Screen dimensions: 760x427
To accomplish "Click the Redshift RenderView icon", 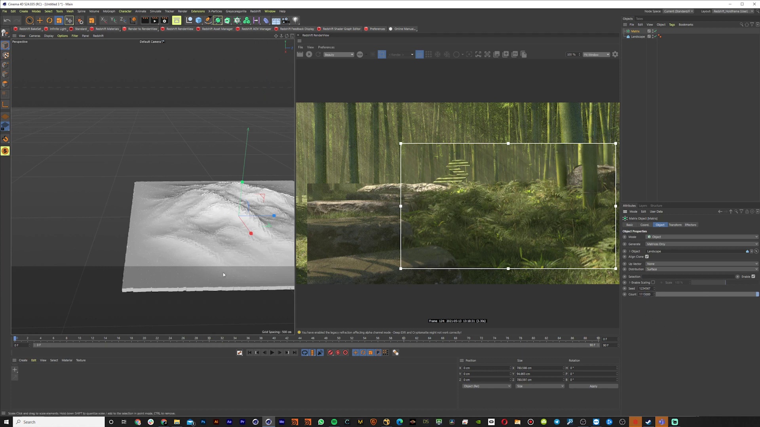I will 163,29.
